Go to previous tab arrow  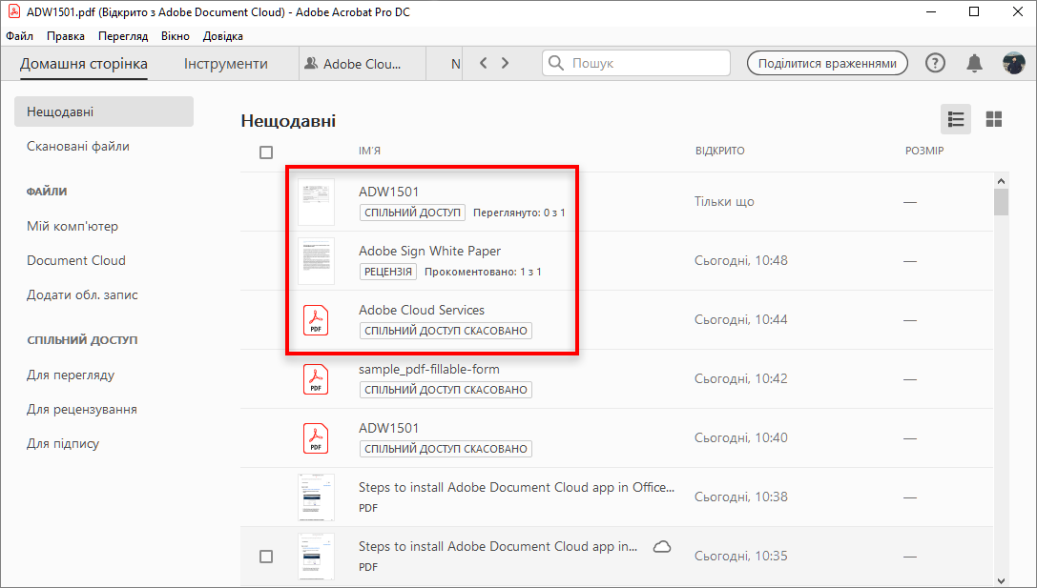[484, 63]
